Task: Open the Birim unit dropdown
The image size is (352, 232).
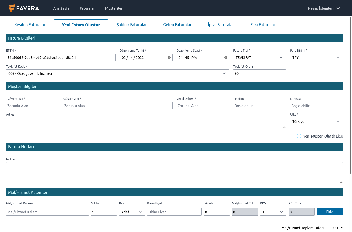Action: click(x=132, y=212)
